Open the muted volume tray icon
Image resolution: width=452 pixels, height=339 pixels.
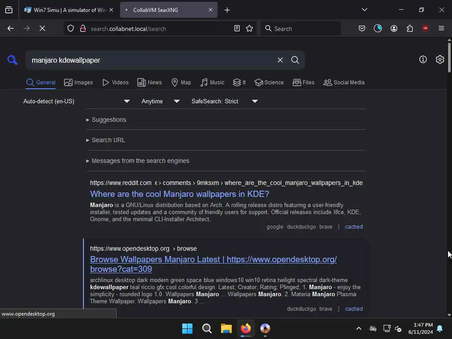click(399, 328)
